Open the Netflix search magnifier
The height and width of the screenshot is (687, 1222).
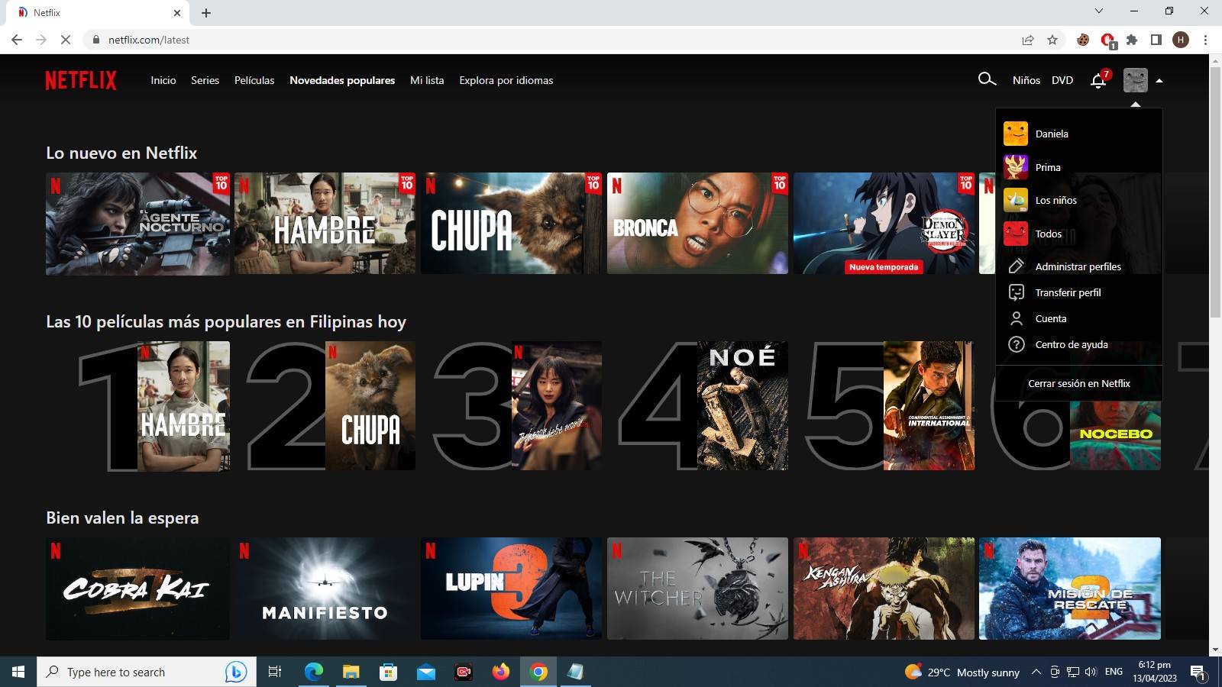[987, 79]
